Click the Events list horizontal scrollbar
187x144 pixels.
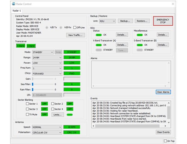tap(127, 126)
